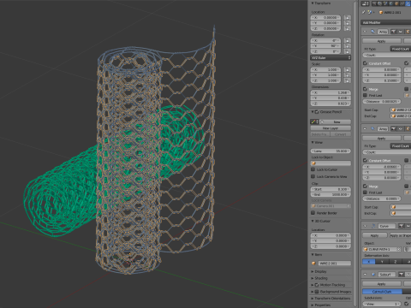Toggle lock on Rotation Y field
The width and height of the screenshot is (411, 308).
348,46
